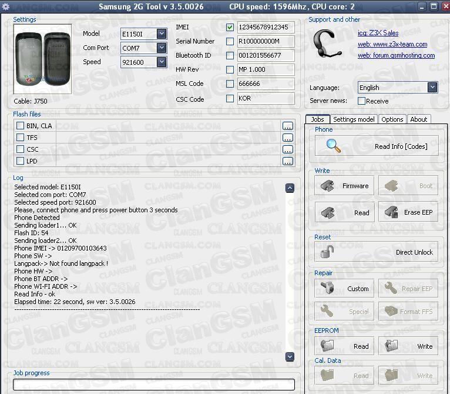Click the Cal. Data Read icon
The height and width of the screenshot is (394, 450).
pos(327,375)
